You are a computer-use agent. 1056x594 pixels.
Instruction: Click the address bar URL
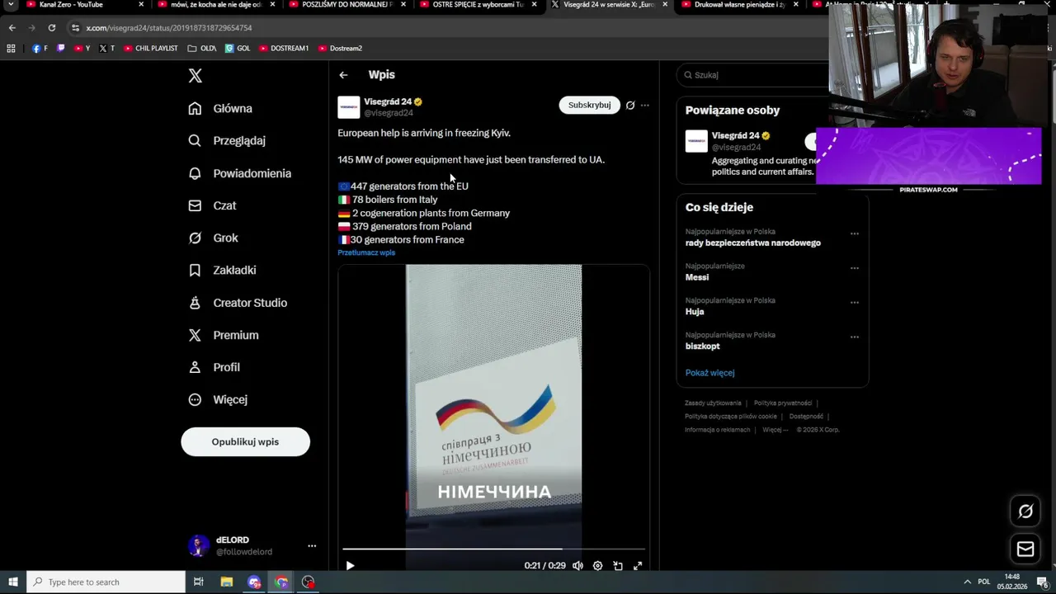tap(169, 28)
